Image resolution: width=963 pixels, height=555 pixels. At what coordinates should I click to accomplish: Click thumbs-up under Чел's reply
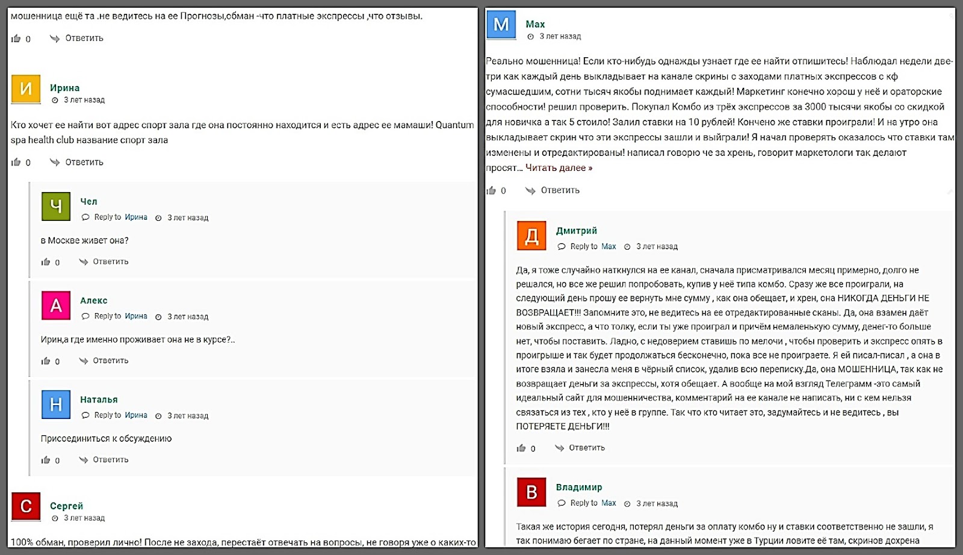click(46, 262)
